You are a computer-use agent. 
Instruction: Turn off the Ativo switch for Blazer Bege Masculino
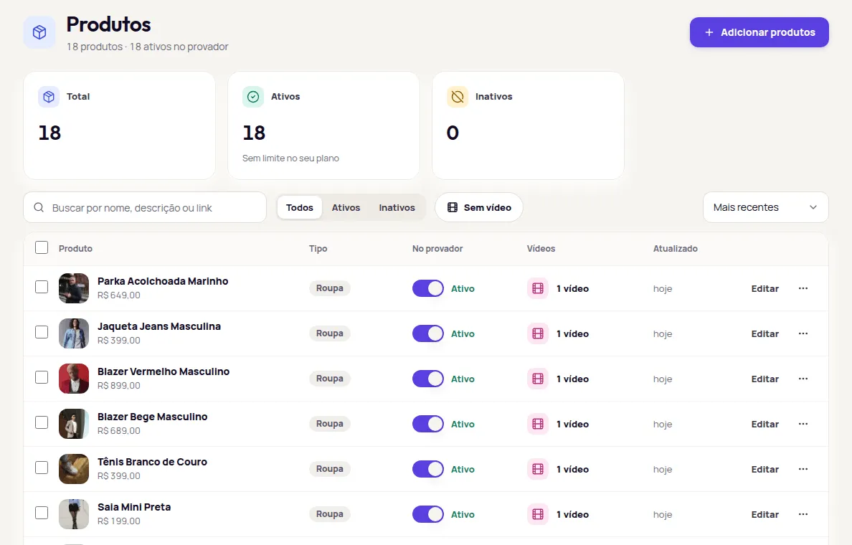428,424
